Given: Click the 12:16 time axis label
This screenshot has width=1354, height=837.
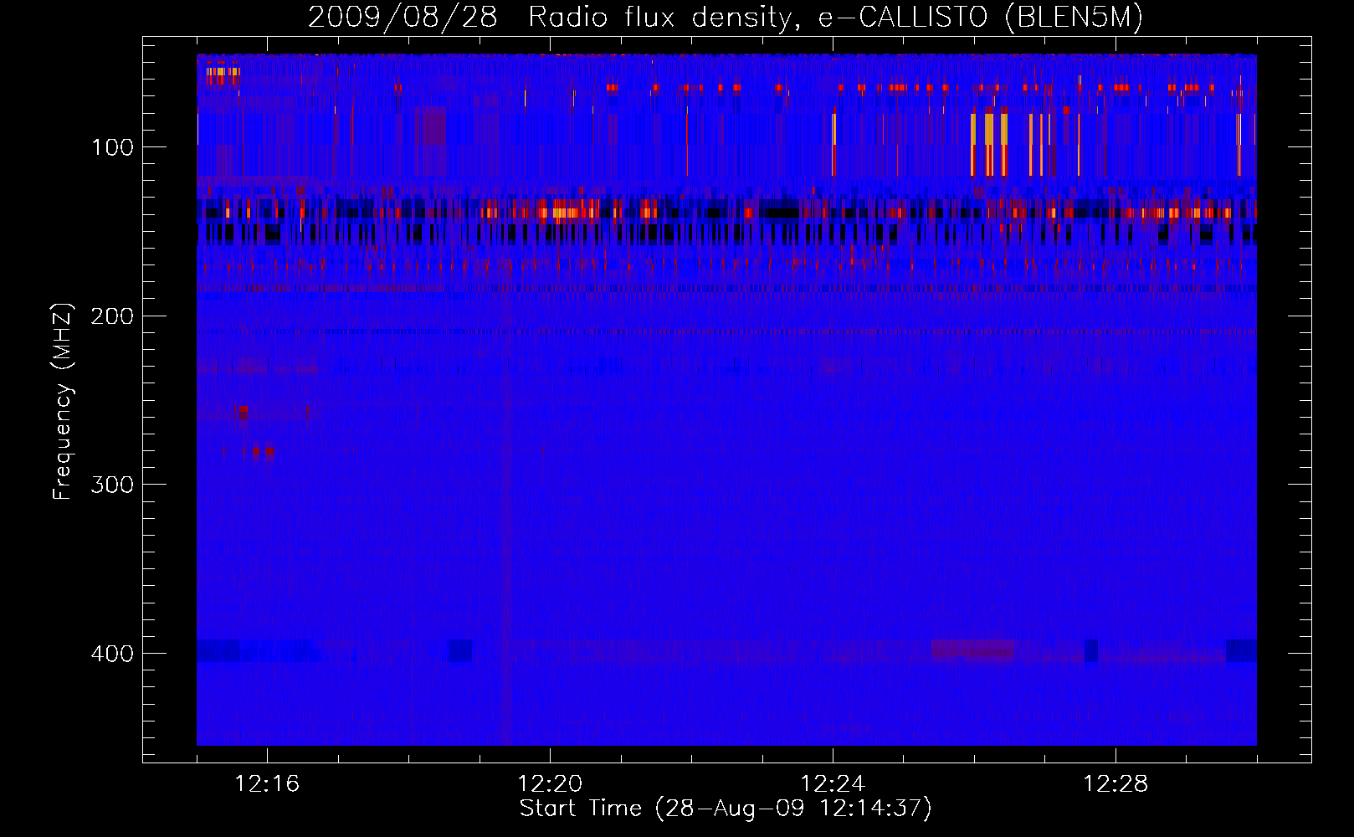Looking at the screenshot, I should click(267, 783).
